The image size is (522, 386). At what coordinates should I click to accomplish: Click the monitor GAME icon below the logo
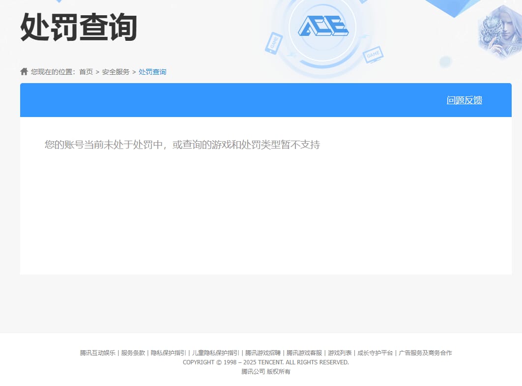[x=374, y=54]
